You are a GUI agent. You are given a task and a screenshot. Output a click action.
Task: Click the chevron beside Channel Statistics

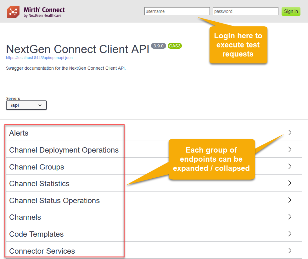(290, 183)
